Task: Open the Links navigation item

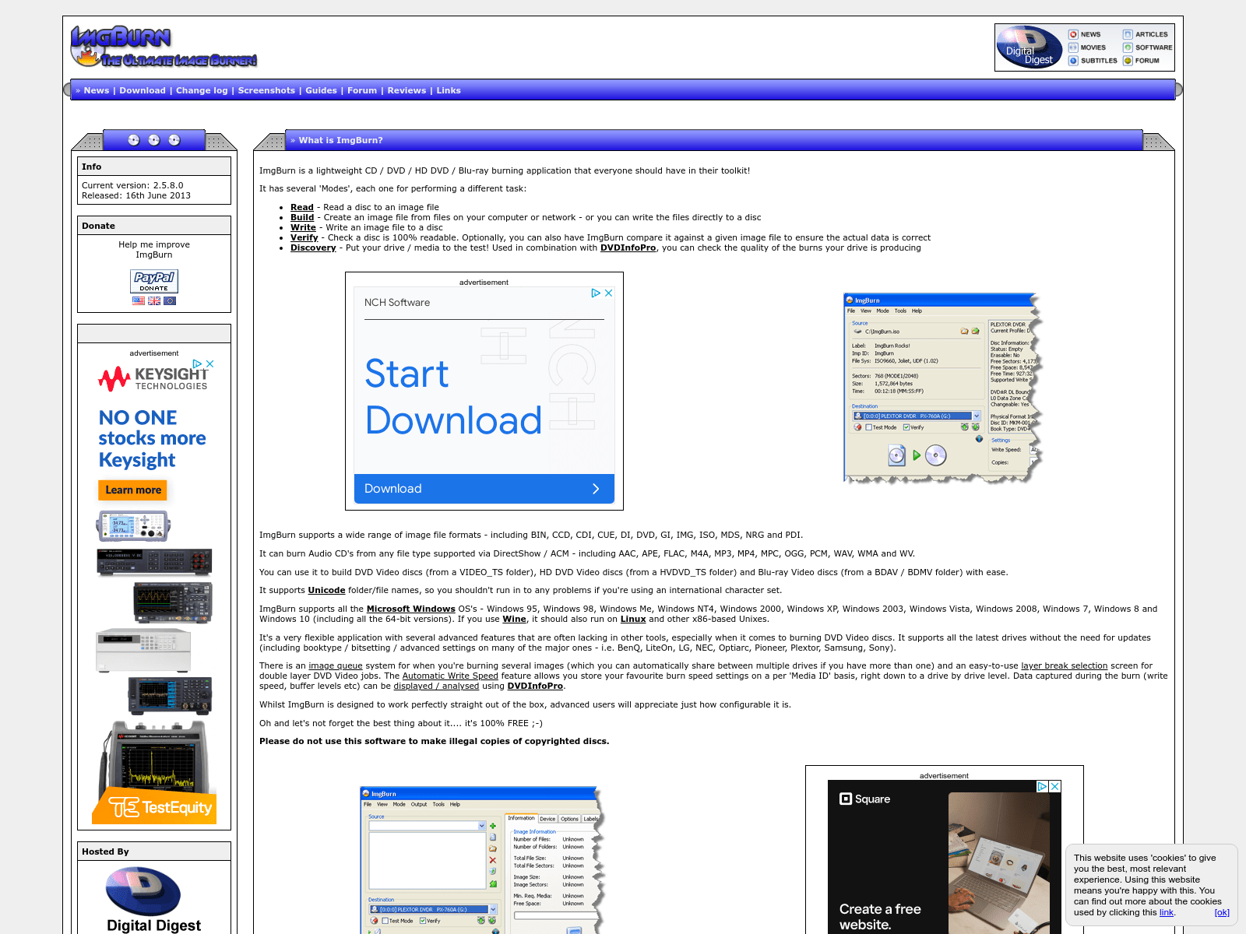Action: tap(449, 90)
